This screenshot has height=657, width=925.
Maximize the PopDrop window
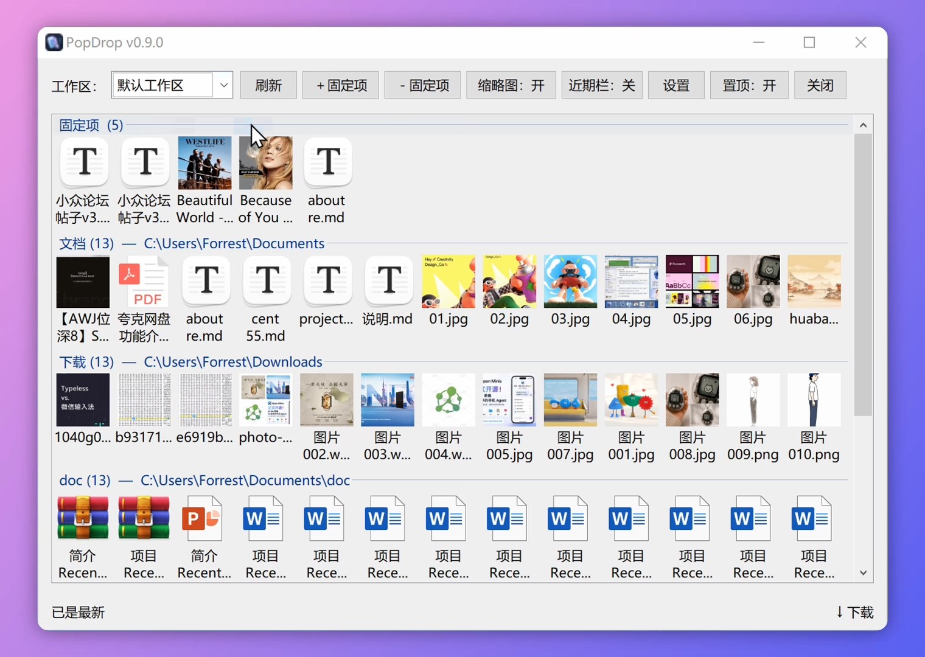click(809, 43)
